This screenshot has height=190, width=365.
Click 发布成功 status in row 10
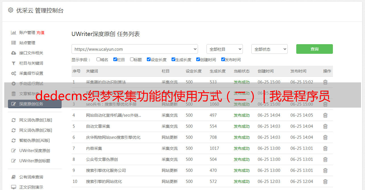pos(242,182)
